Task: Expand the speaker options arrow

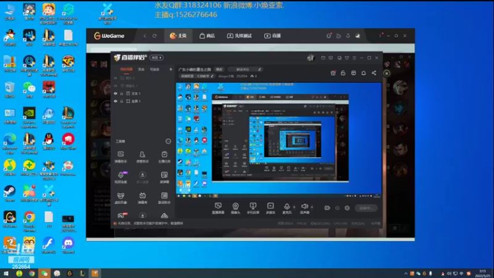Action: pyautogui.click(x=312, y=207)
